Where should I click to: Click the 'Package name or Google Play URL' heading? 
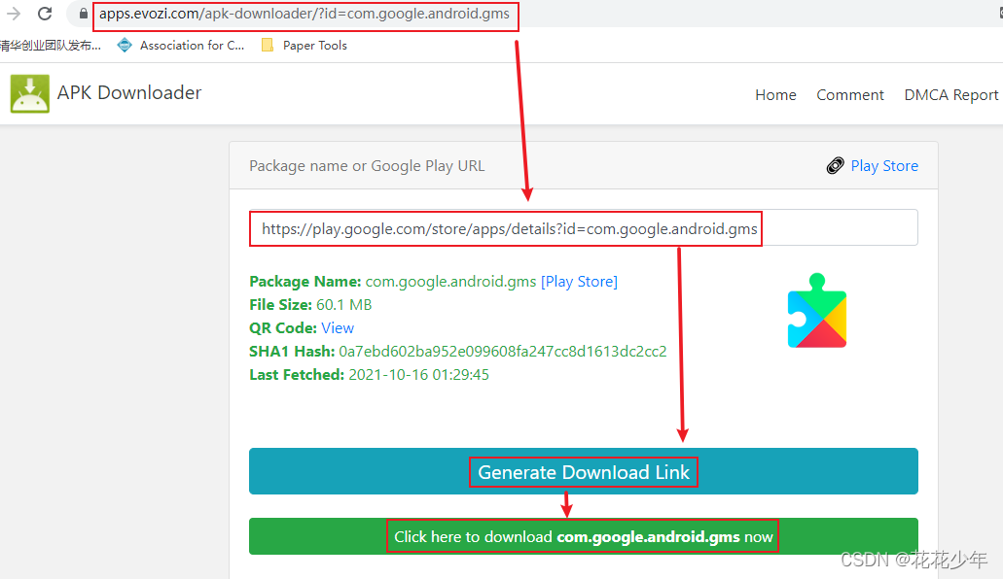[x=367, y=166]
